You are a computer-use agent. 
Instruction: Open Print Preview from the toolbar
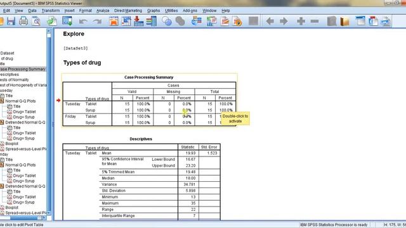(36, 21)
